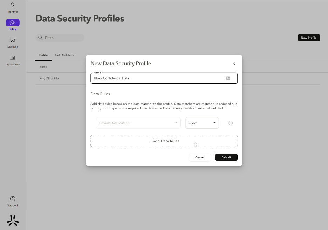Click the card icon inside the Name field
The image size is (328, 230).
(228, 78)
